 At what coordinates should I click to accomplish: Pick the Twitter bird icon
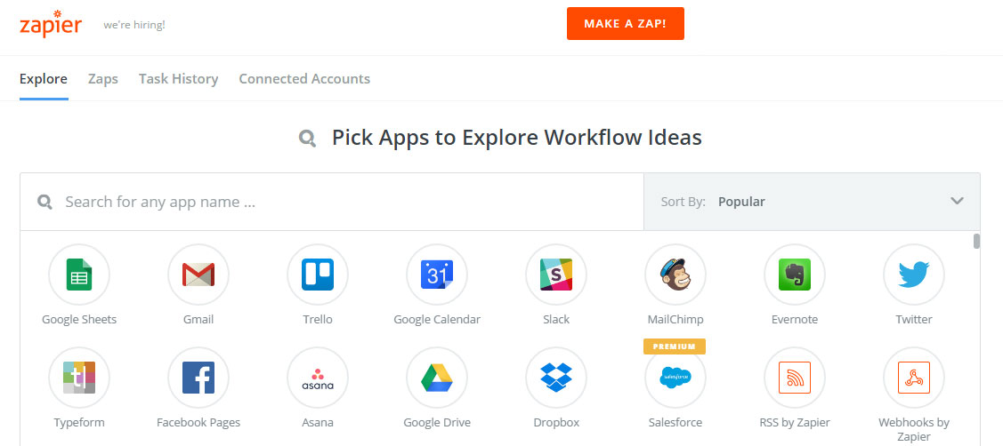pos(913,275)
